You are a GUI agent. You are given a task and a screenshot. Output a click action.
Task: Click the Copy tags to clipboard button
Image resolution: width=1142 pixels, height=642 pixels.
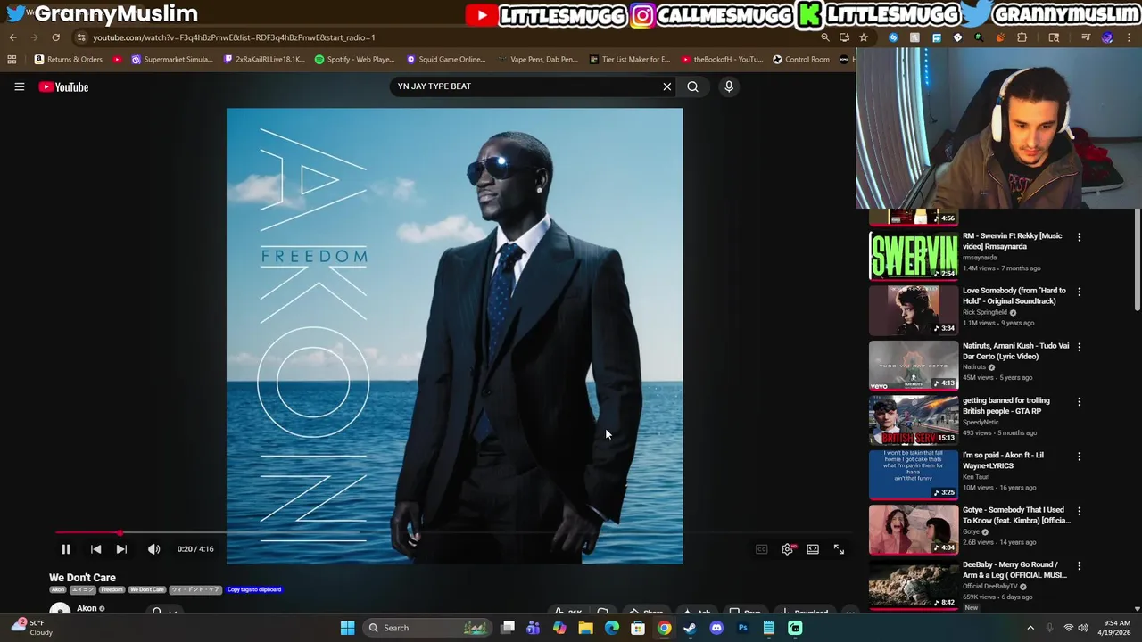(254, 589)
